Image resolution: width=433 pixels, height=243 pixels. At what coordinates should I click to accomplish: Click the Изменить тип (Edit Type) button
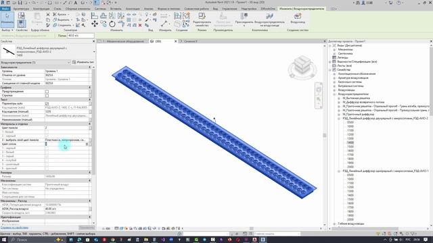(x=83, y=62)
